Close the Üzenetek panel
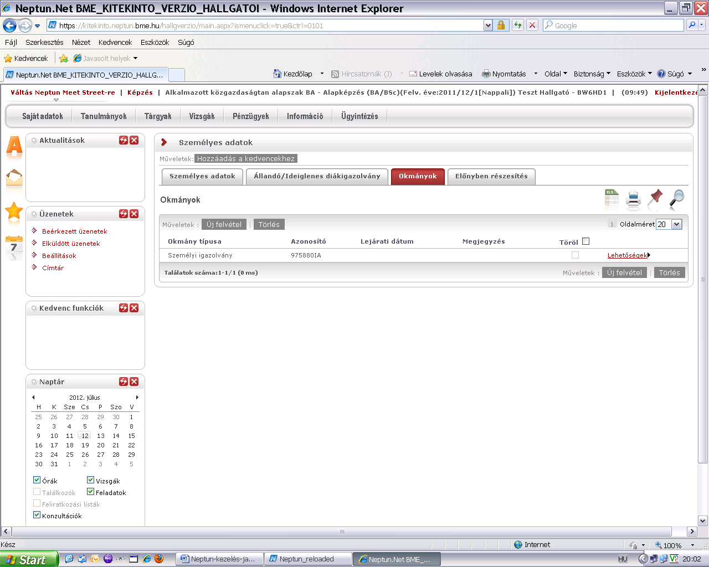The image size is (709, 567). 134,214
